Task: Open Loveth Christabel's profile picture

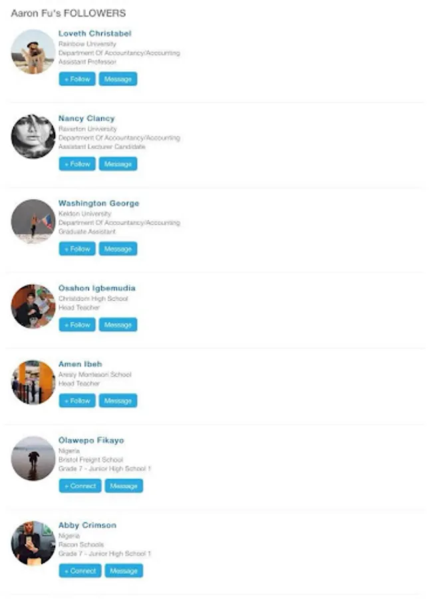Action: [x=33, y=51]
